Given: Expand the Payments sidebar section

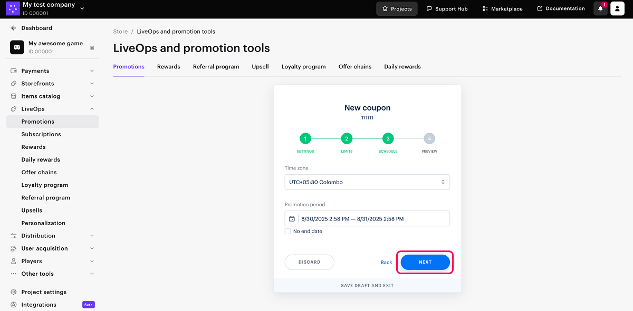Looking at the screenshot, I should point(92,71).
